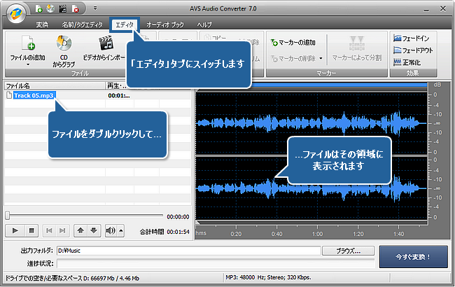Close the AVS Audio Converter window
Screen dimensions: 455x287
coord(443,8)
